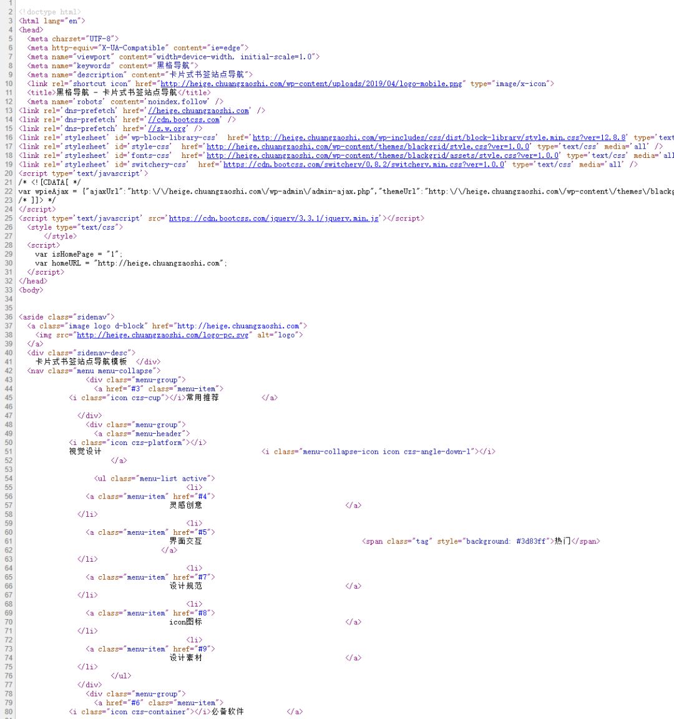Click the 'var isHomePage = "1"' line
Image resolution: width=674 pixels, height=719 pixels.
pos(79,254)
